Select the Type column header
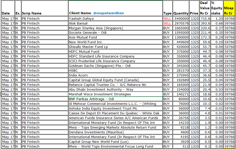 pos(168,8)
